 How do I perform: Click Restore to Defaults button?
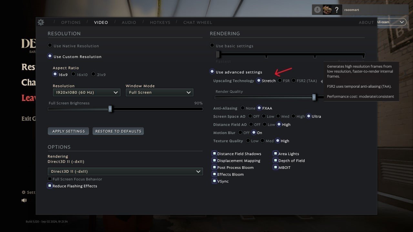click(x=118, y=131)
